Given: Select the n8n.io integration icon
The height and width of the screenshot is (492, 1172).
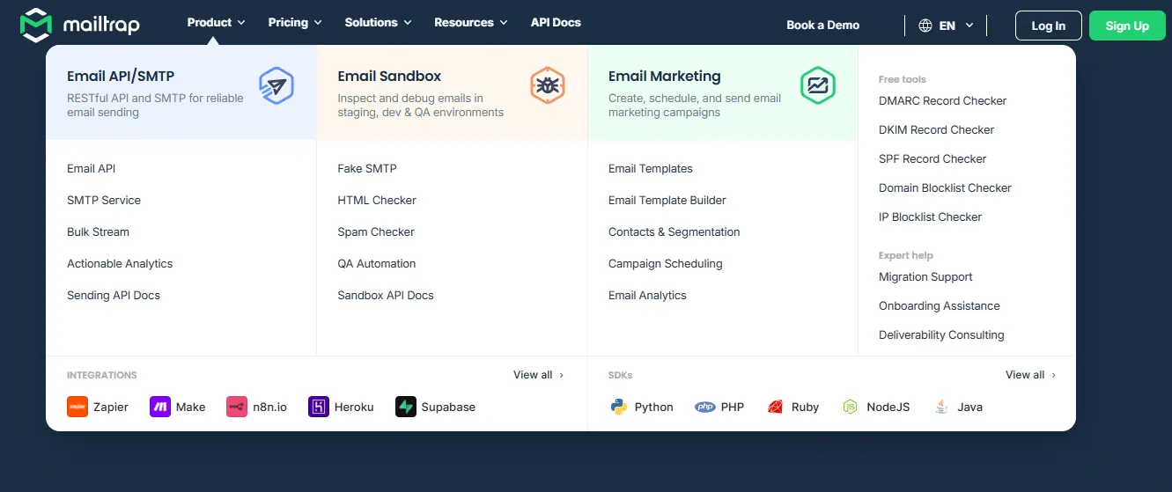Looking at the screenshot, I should pyautogui.click(x=237, y=407).
